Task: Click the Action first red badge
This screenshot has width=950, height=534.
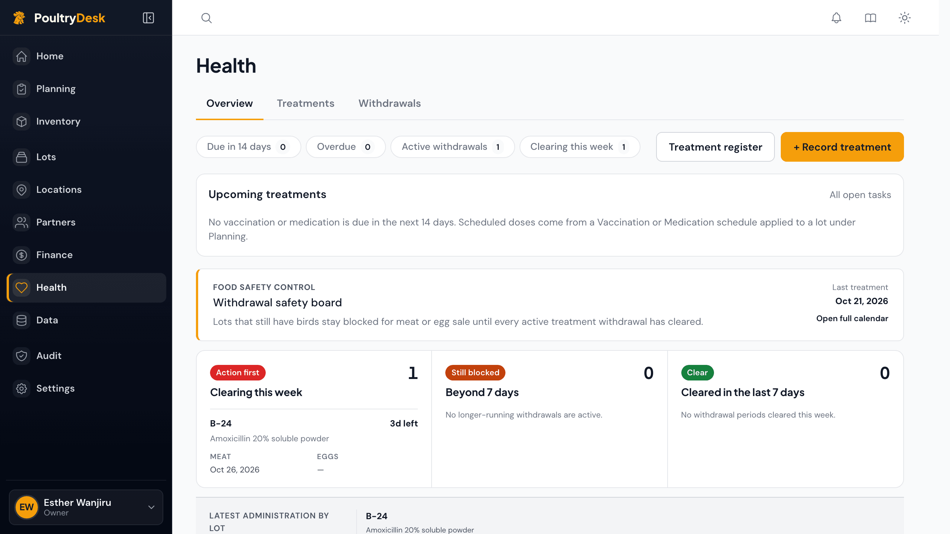Action: tap(237, 373)
